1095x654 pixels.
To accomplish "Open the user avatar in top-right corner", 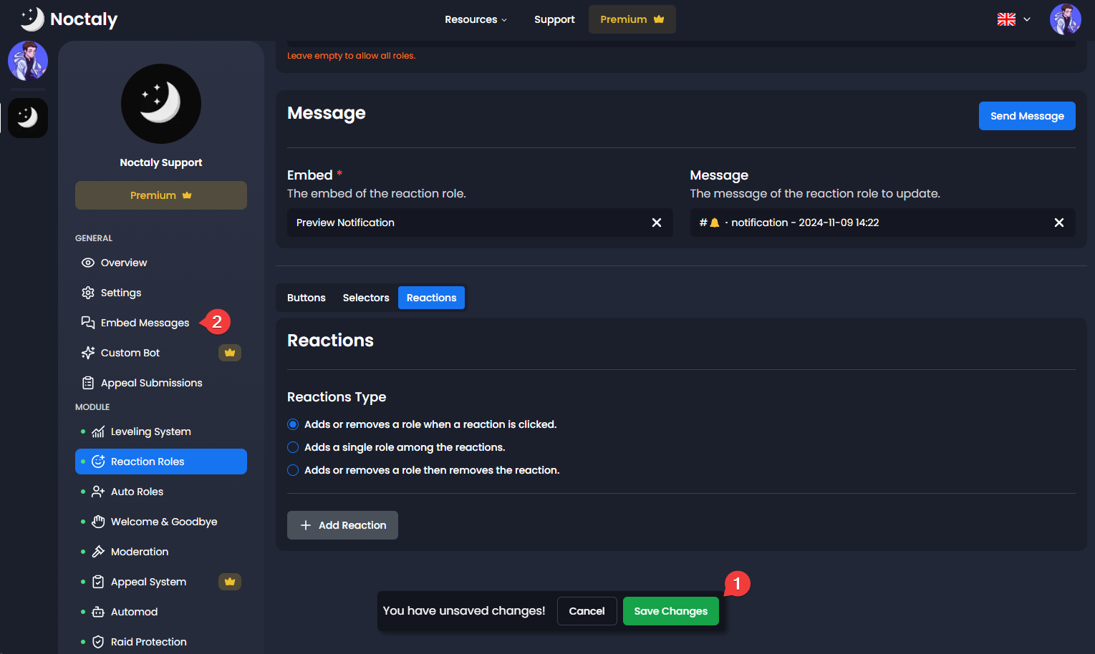I will (x=1065, y=19).
